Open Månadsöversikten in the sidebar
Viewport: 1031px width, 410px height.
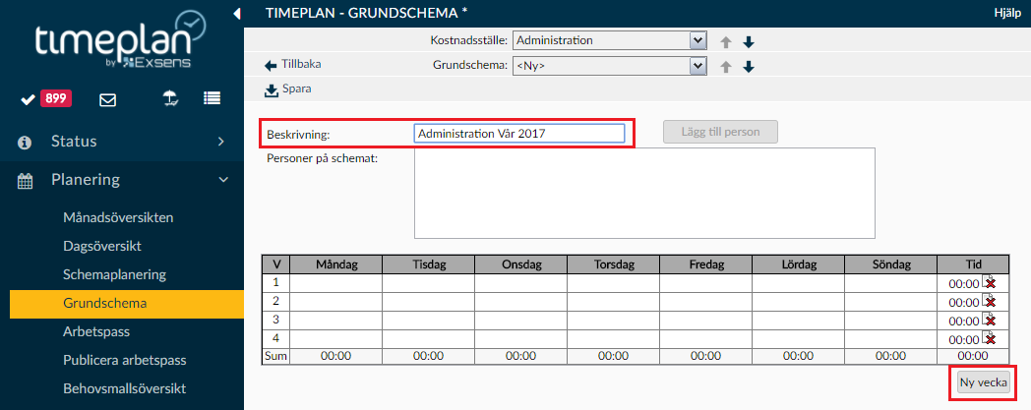pyautogui.click(x=118, y=217)
